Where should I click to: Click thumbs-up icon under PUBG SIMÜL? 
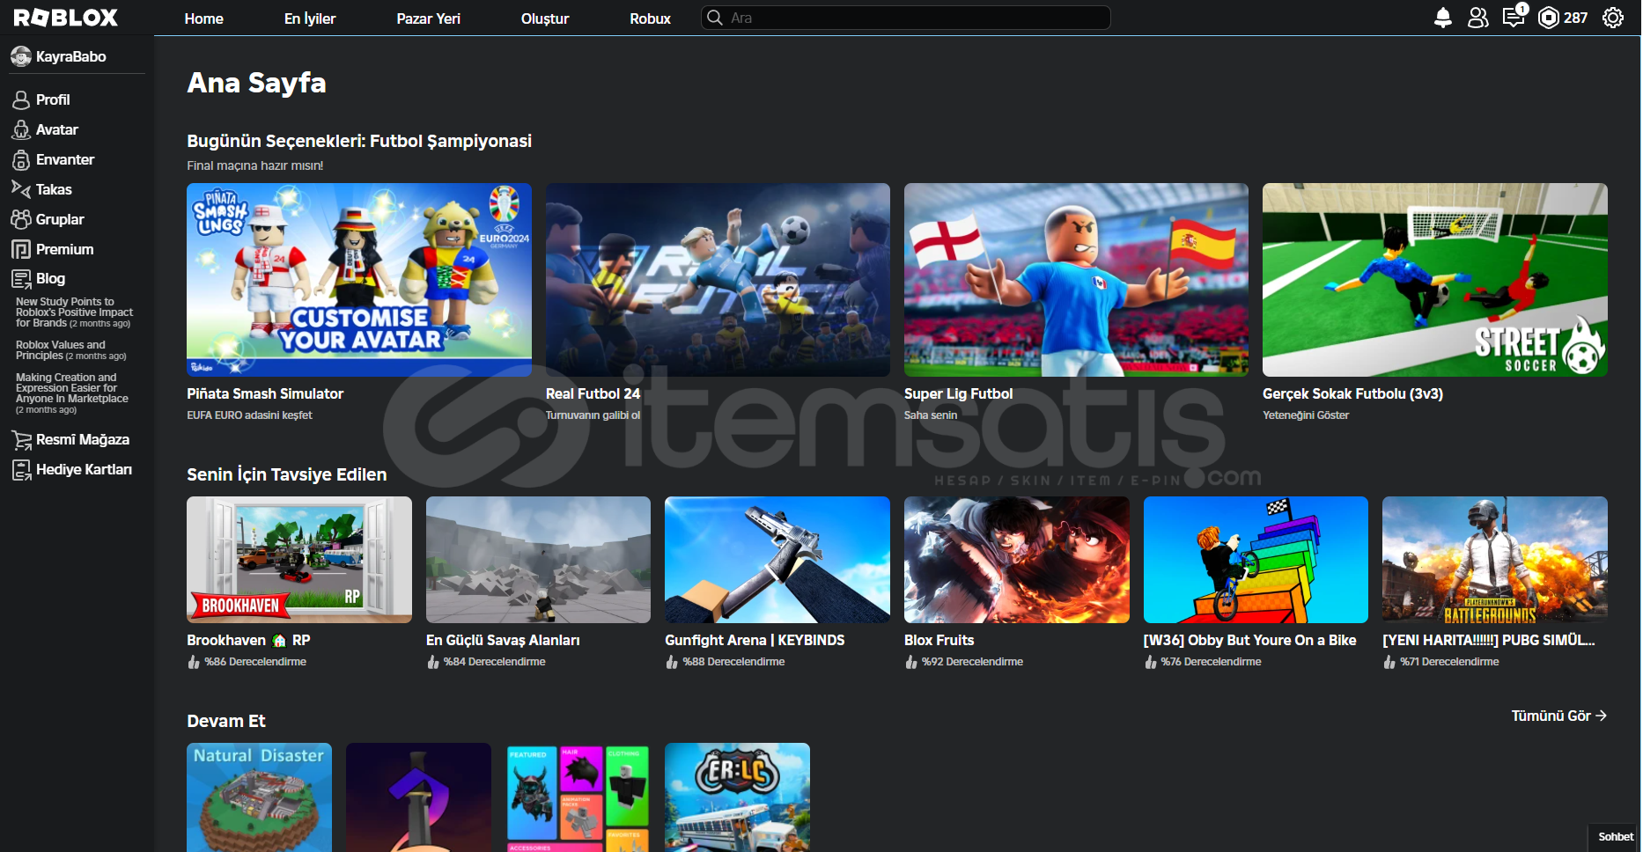[1389, 662]
